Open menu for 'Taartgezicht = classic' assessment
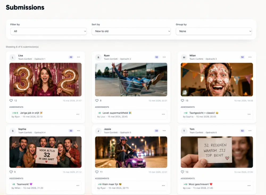266x195 pixels. (x=249, y=114)
